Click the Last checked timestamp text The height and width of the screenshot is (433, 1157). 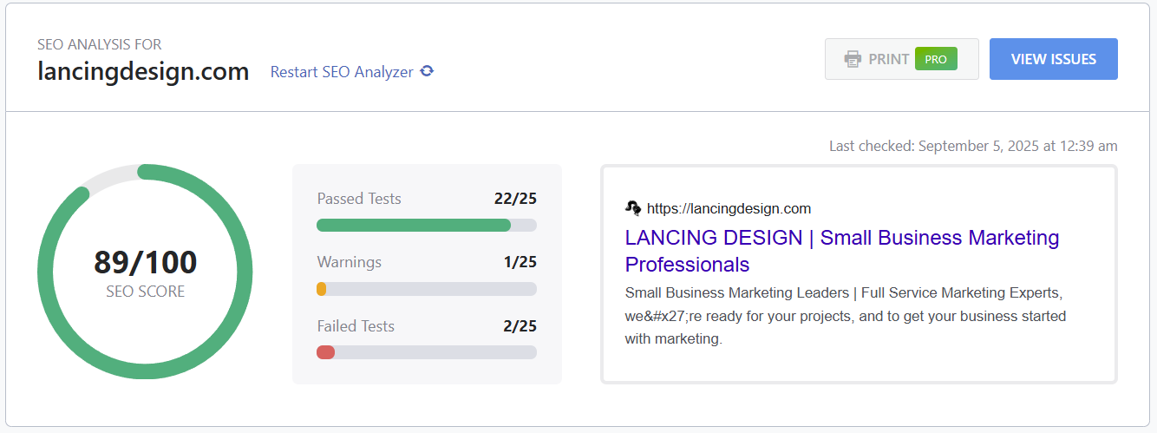tap(972, 146)
